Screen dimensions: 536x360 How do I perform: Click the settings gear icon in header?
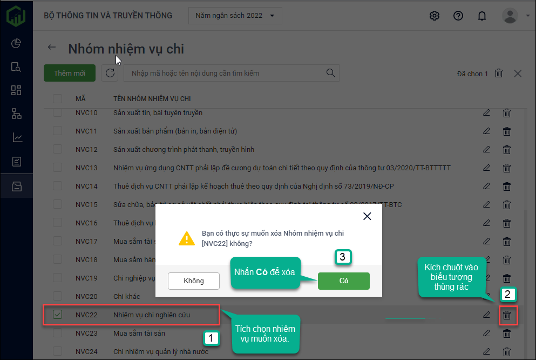(x=435, y=16)
